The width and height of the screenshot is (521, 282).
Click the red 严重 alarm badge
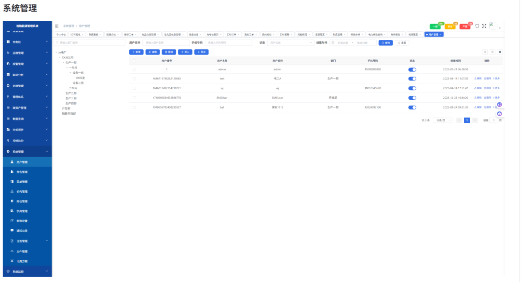coord(465,27)
